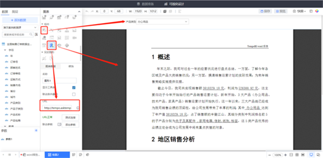This screenshot has width=323, height=158.
Task: Expand the 数值 field group
Action: 5,126
